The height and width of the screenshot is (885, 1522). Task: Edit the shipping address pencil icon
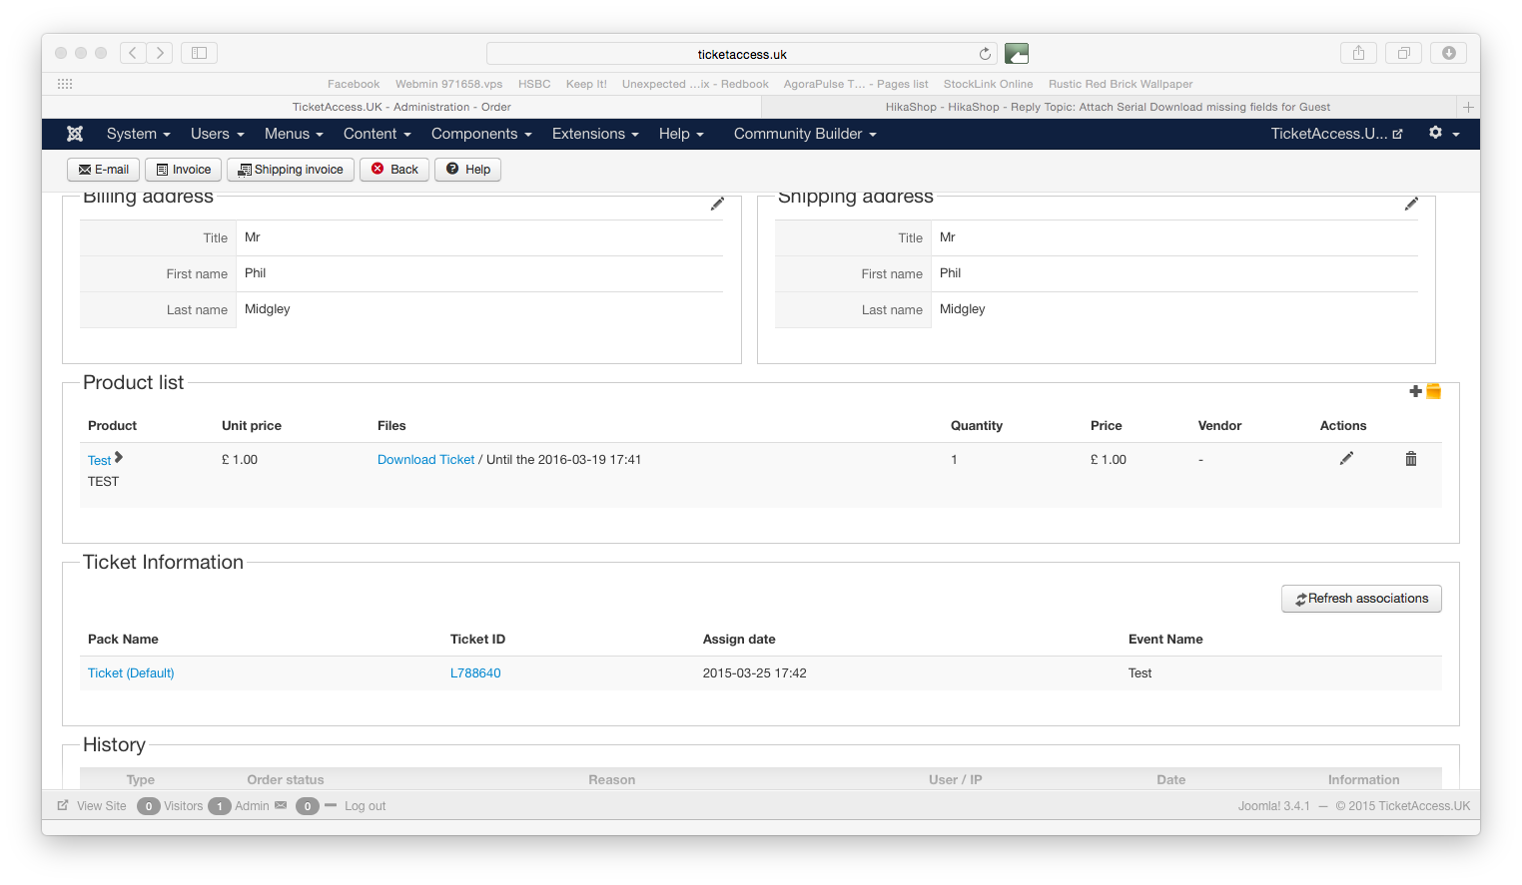tap(1411, 204)
